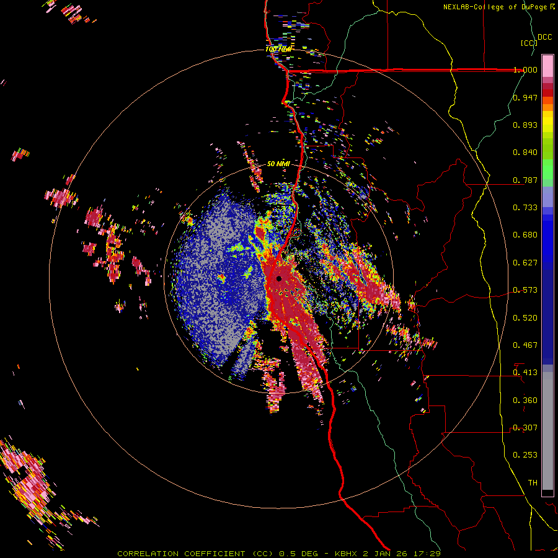Select the 0.573 scale value
Image resolution: width=558 pixels, height=558 pixels.
click(525, 290)
